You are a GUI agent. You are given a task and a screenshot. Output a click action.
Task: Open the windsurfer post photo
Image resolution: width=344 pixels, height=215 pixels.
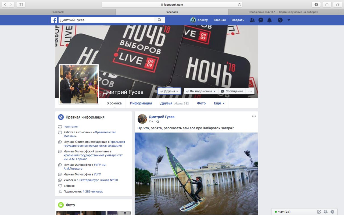(196, 174)
